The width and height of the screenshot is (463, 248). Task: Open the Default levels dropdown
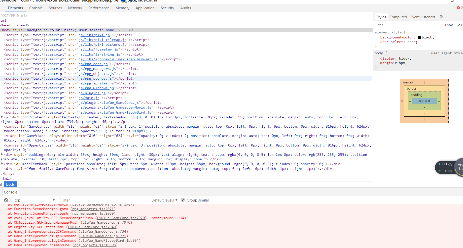(x=164, y=200)
